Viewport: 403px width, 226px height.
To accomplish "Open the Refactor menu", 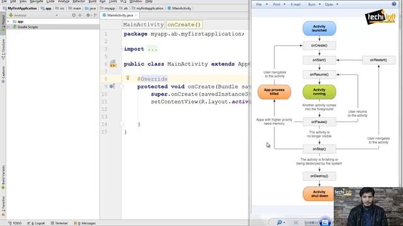I will (79, 1).
